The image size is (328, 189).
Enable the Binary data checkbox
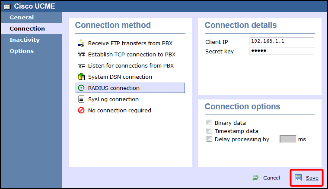209,123
